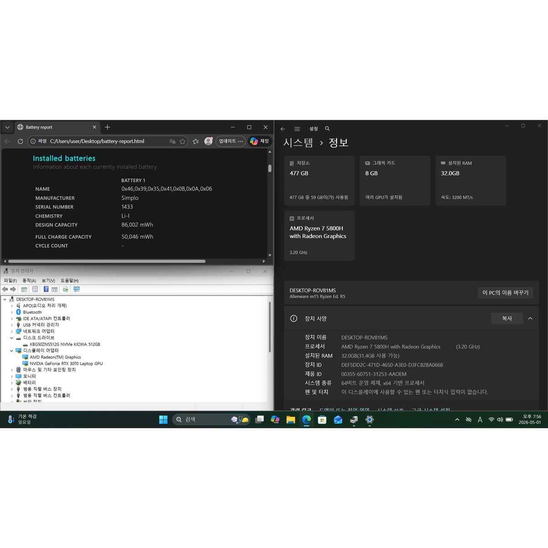Collapse the DESKTOP-ROV81MS root node
This screenshot has height=548, width=548.
(x=5, y=300)
